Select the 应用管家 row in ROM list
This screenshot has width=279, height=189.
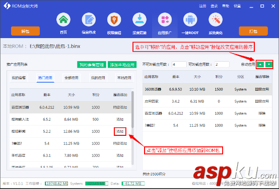tap(207, 101)
